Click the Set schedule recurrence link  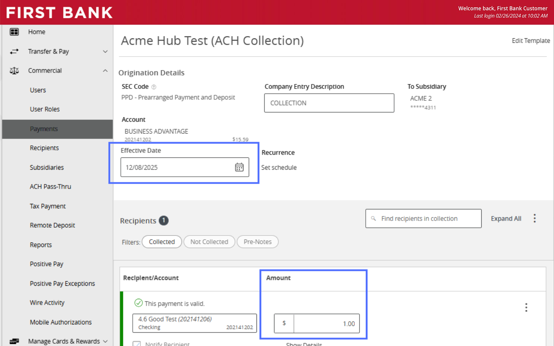point(279,167)
